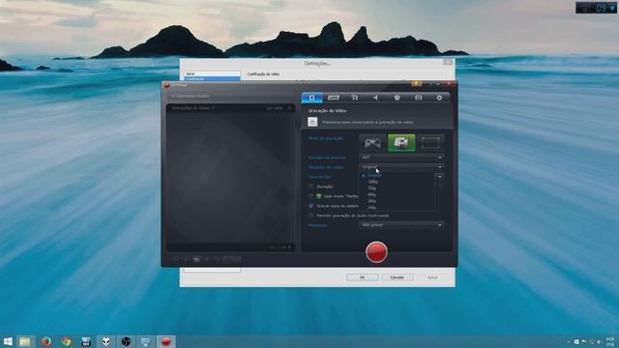619x348 pixels.
Task: Click the hotkey icon under Gravação de vídeo
Action: coord(312,122)
